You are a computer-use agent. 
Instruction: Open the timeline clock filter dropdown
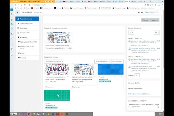point(131,33)
